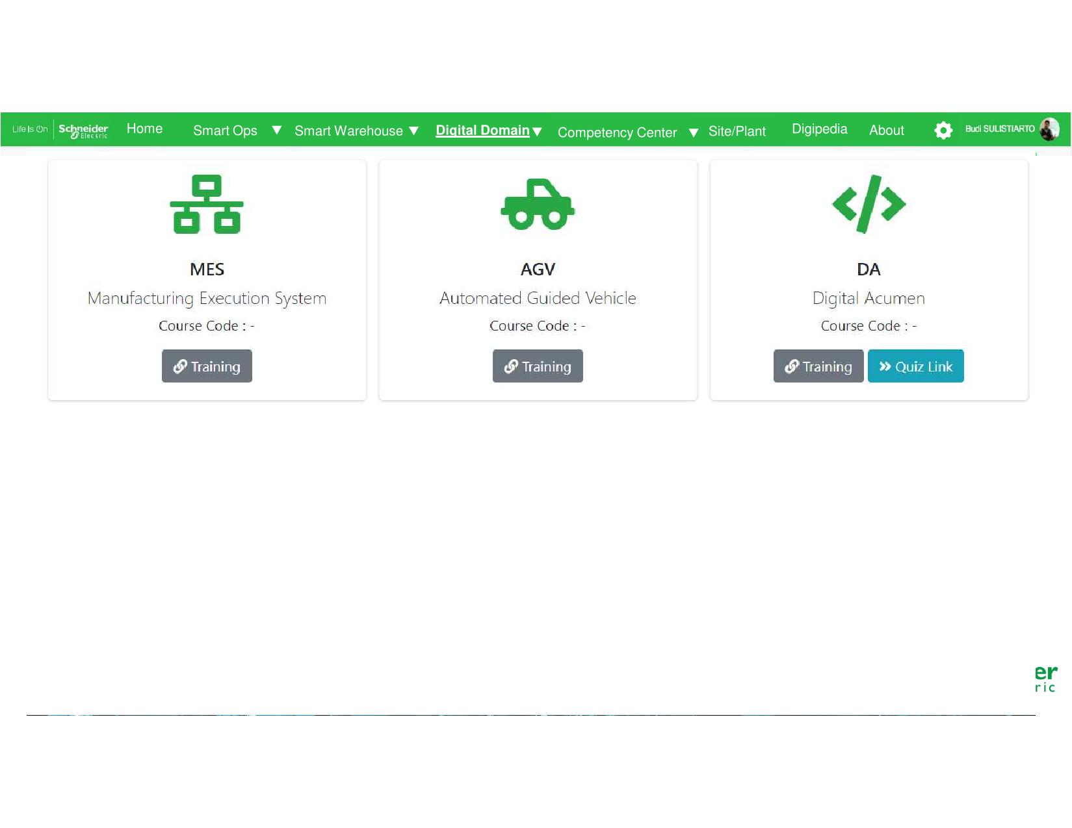Viewport: 1072px width, 828px height.
Task: Click the user profile avatar picture
Action: [1049, 129]
